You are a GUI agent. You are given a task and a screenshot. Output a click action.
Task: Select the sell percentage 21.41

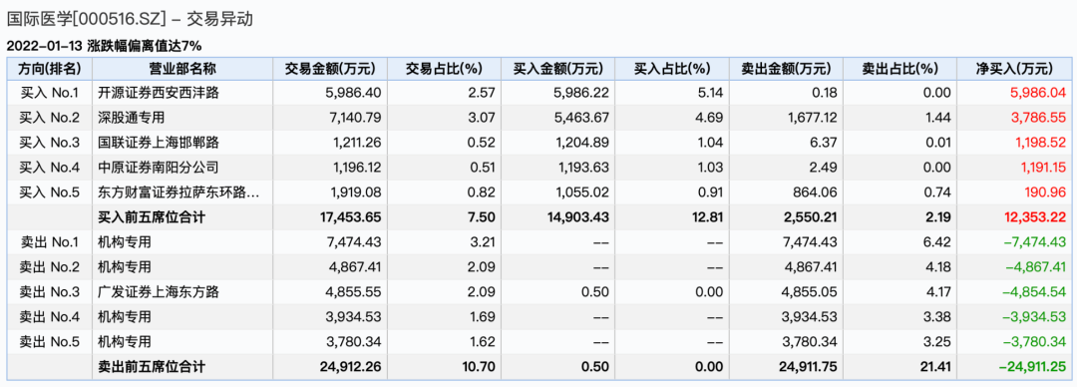(x=935, y=368)
